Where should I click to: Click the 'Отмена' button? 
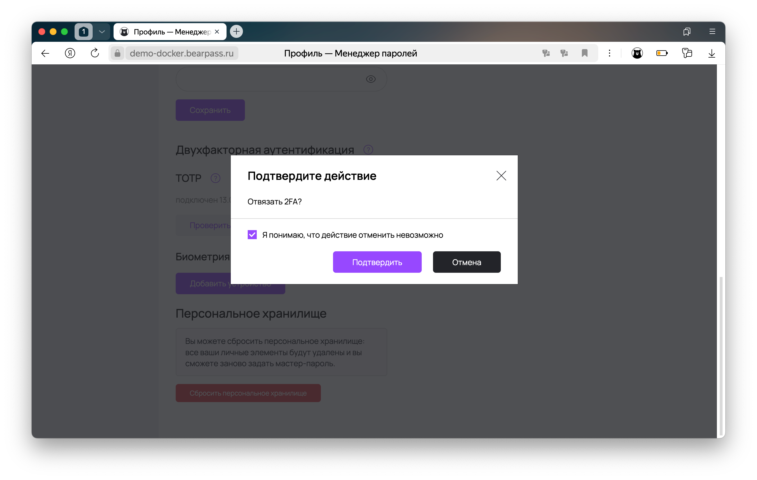coord(467,262)
